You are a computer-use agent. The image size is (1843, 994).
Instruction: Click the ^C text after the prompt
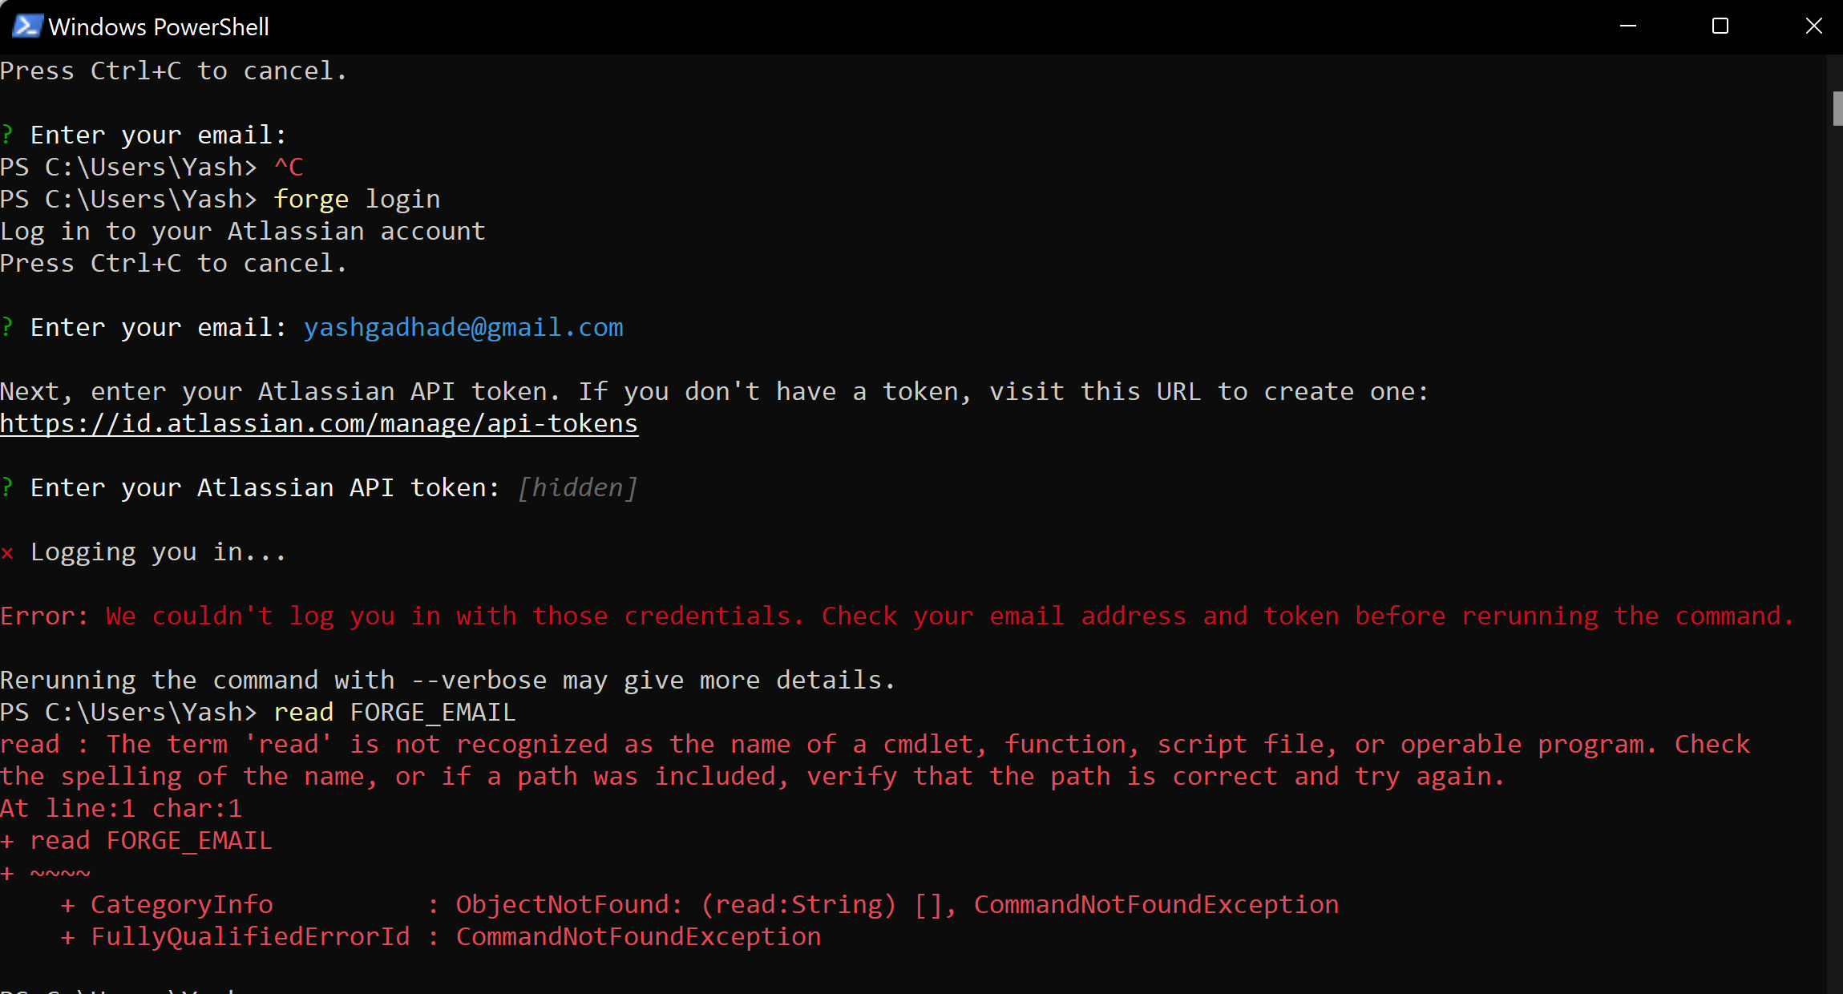289,168
